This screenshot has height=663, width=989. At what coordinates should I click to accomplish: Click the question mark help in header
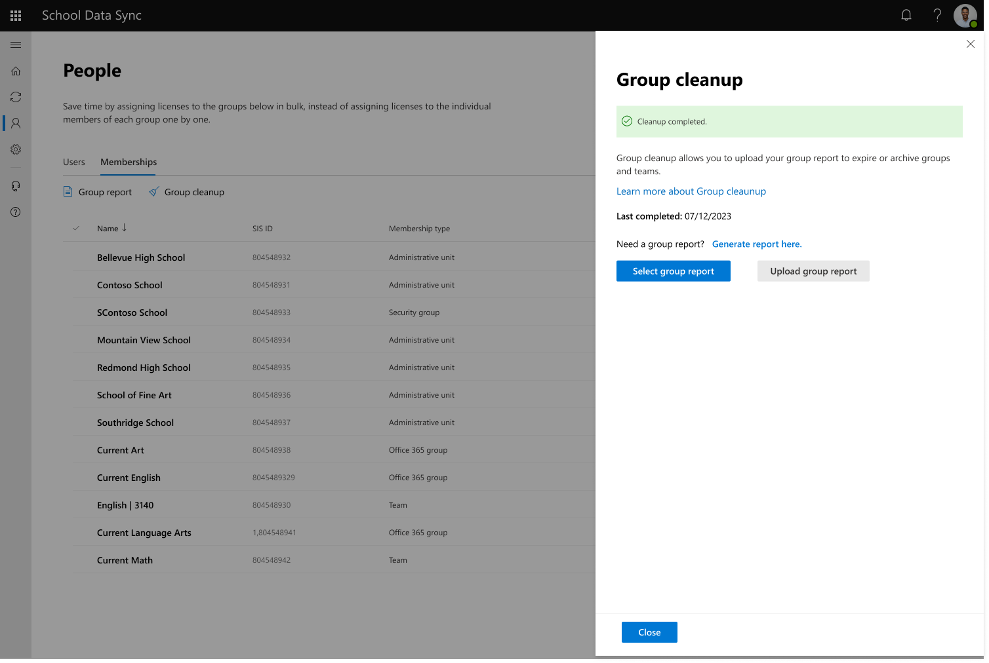pos(937,15)
